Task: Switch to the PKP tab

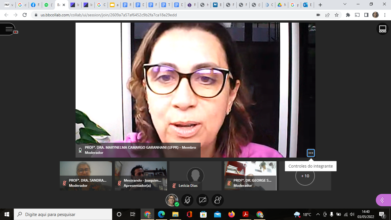Action: [x=9, y=5]
